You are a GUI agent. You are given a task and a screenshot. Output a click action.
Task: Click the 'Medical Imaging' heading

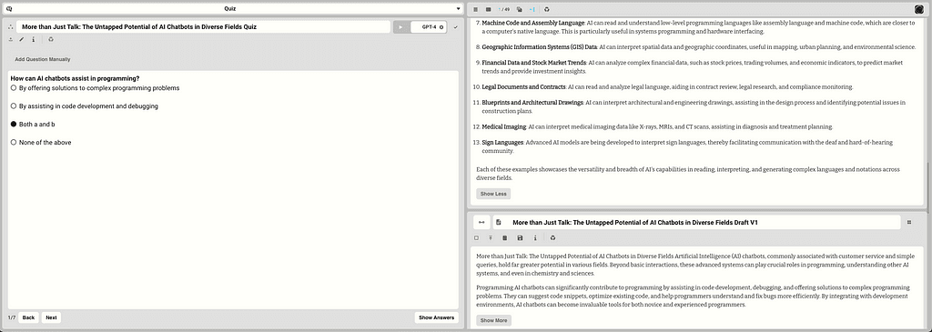click(504, 127)
